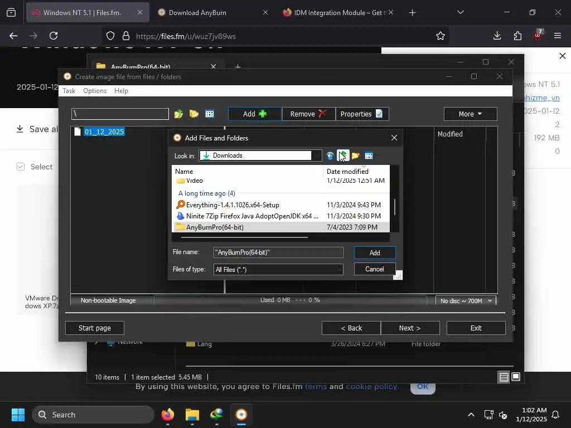Viewport: 571px width, 428px height.
Task: Select the AnyBurnPro(64-bit) folder row
Action: pyautogui.click(x=280, y=227)
